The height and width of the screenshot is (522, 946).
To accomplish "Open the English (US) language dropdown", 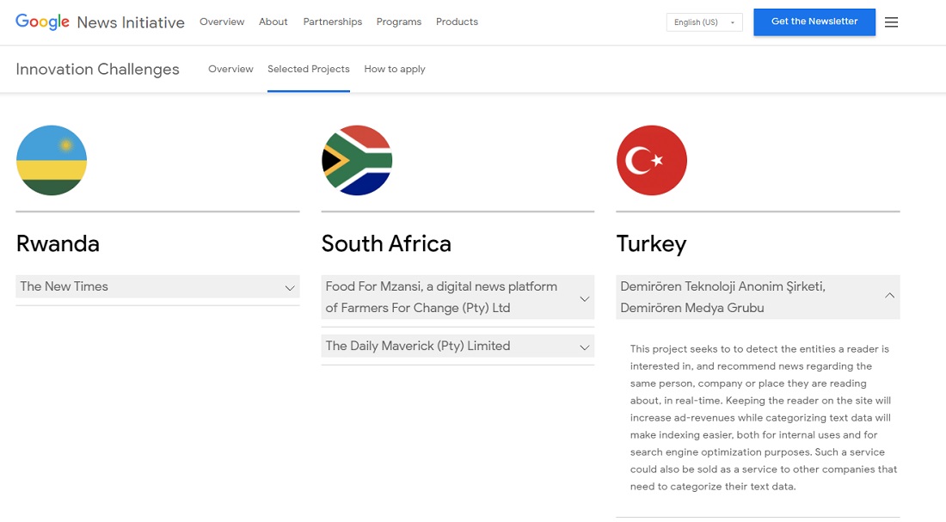I will (704, 22).
